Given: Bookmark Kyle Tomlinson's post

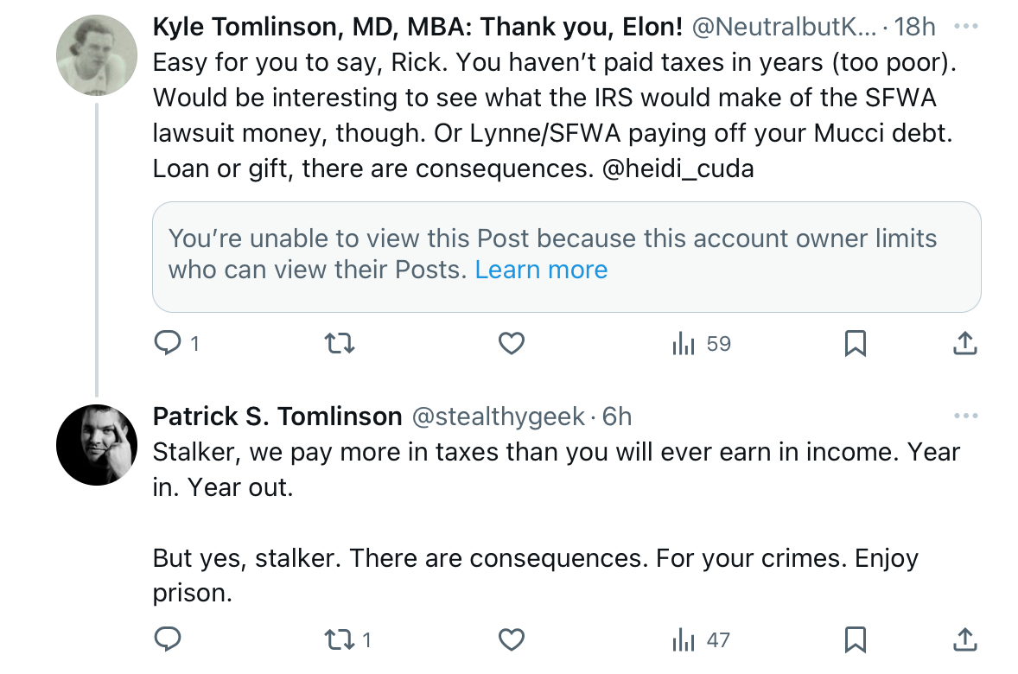Looking at the screenshot, I should [855, 344].
